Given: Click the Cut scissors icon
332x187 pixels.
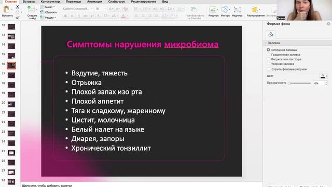Looking at the screenshot, I should point(18,7).
